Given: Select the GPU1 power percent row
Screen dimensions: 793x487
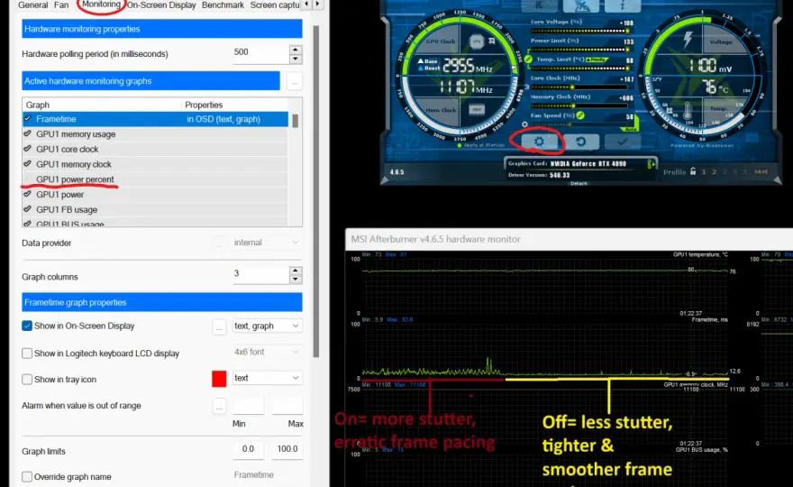Looking at the screenshot, I should click(x=155, y=179).
